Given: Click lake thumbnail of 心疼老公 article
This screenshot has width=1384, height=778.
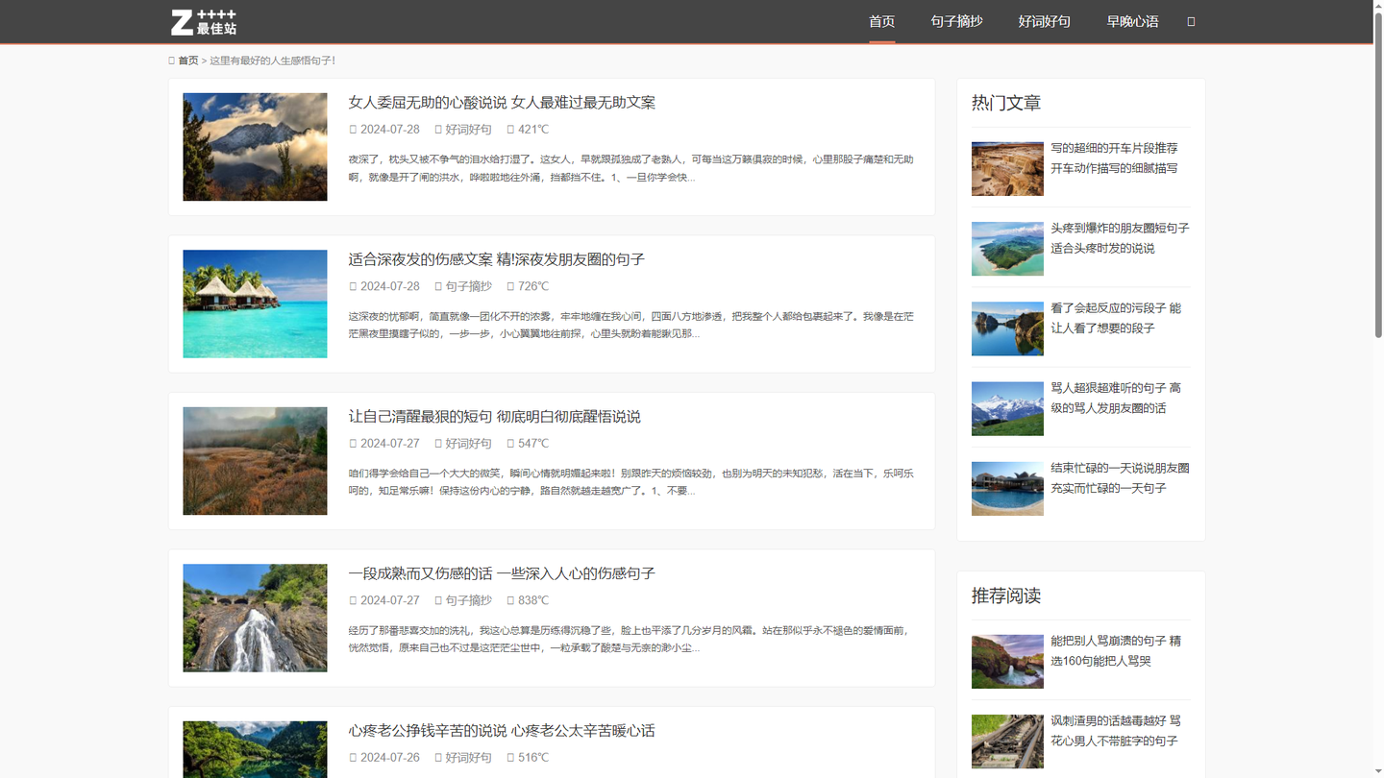Looking at the screenshot, I should point(255,749).
